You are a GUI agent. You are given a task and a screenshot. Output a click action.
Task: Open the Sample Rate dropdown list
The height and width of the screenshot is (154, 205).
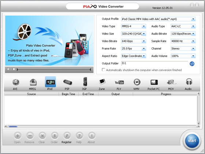[x=193, y=41]
